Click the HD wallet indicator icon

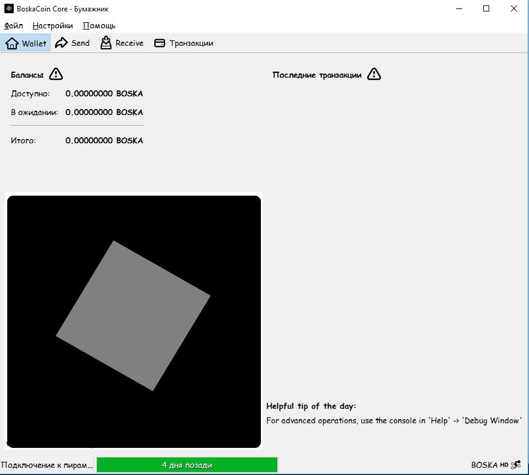click(504, 465)
